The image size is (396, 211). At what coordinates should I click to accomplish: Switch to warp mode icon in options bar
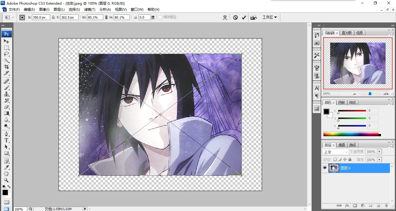(x=225, y=17)
